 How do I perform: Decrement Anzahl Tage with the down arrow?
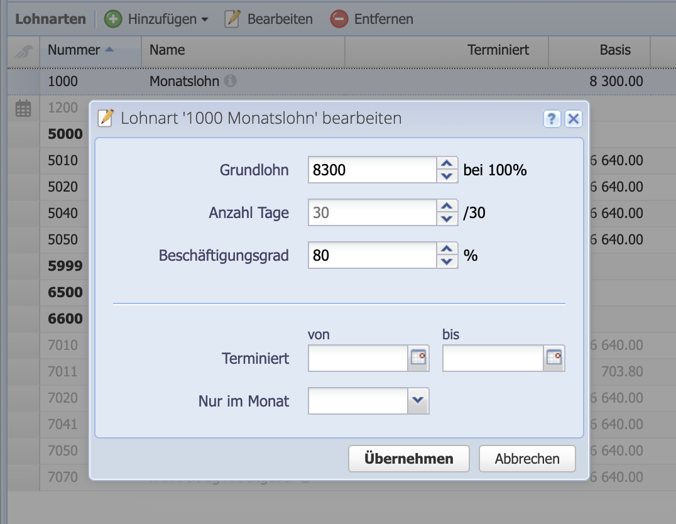pyautogui.click(x=446, y=218)
